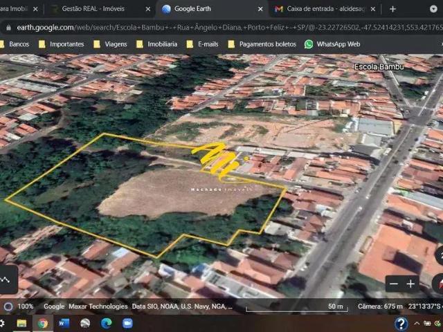Open the Chrome profile menu button
The height and width of the screenshot is (332, 443).
[433, 9]
